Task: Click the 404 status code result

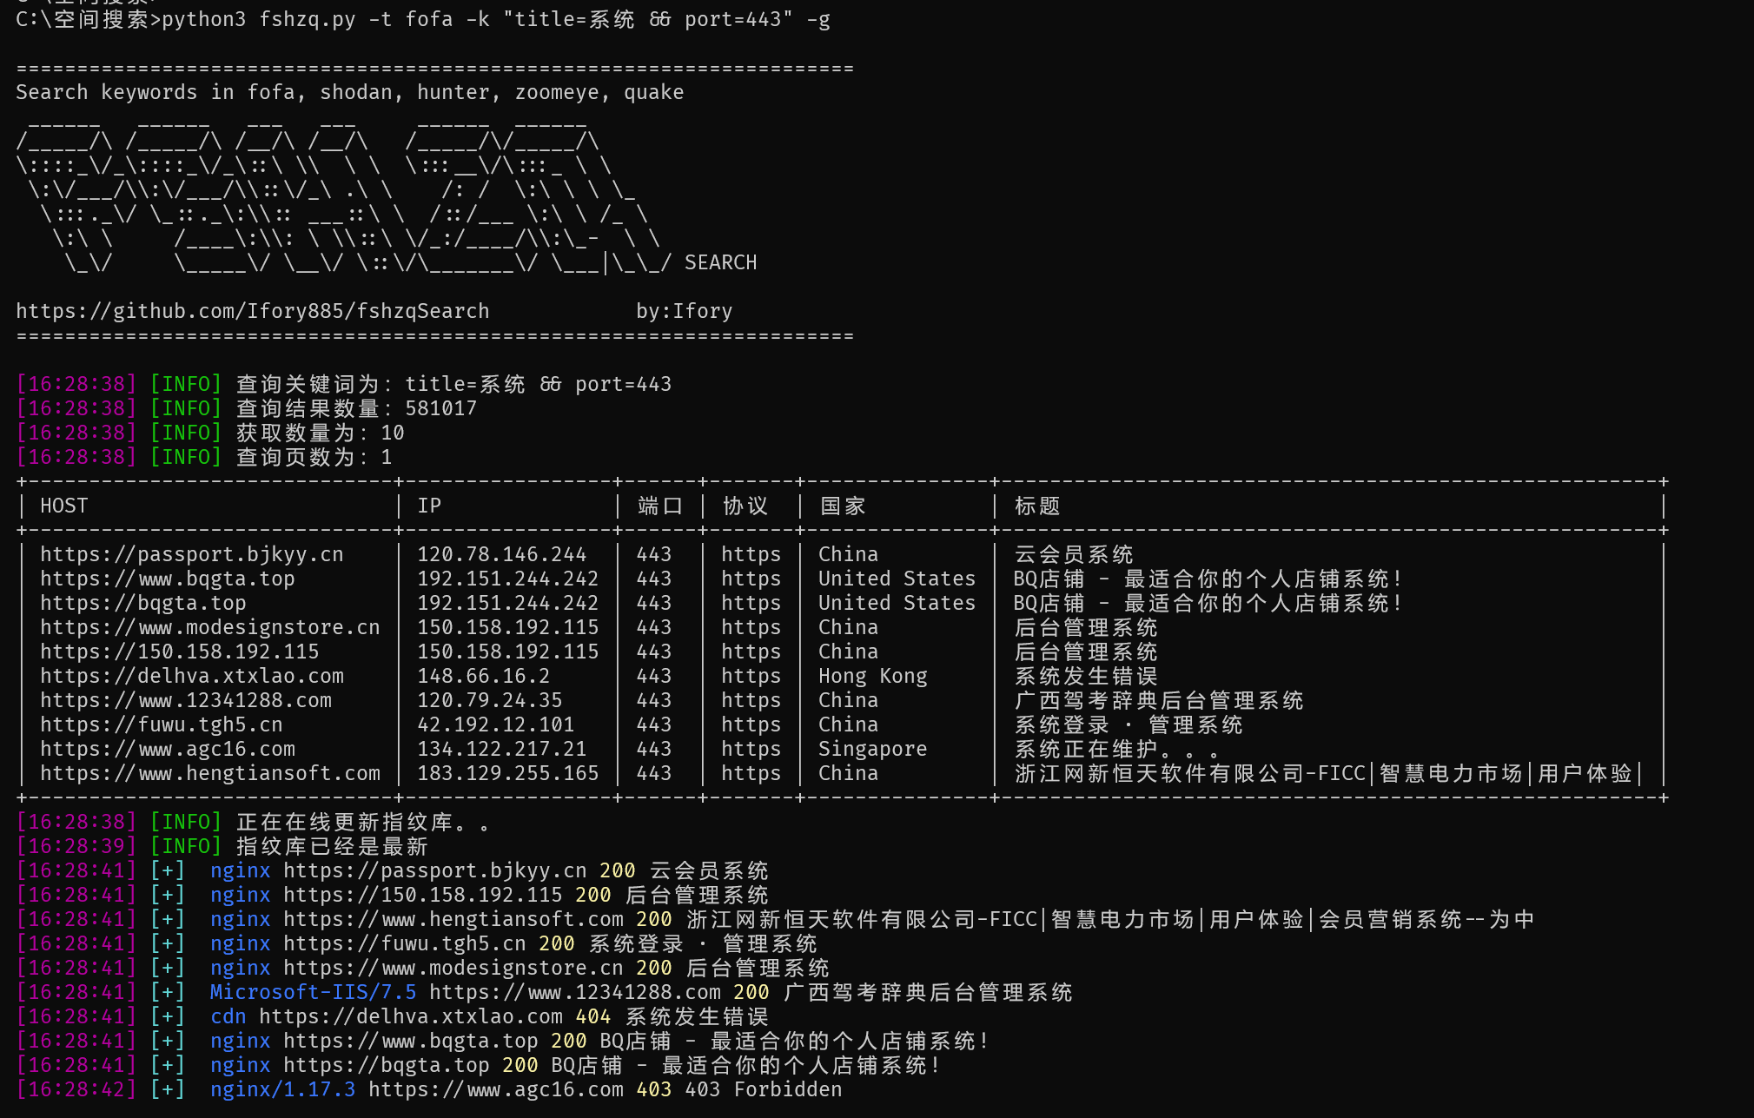Action: click(x=592, y=1016)
